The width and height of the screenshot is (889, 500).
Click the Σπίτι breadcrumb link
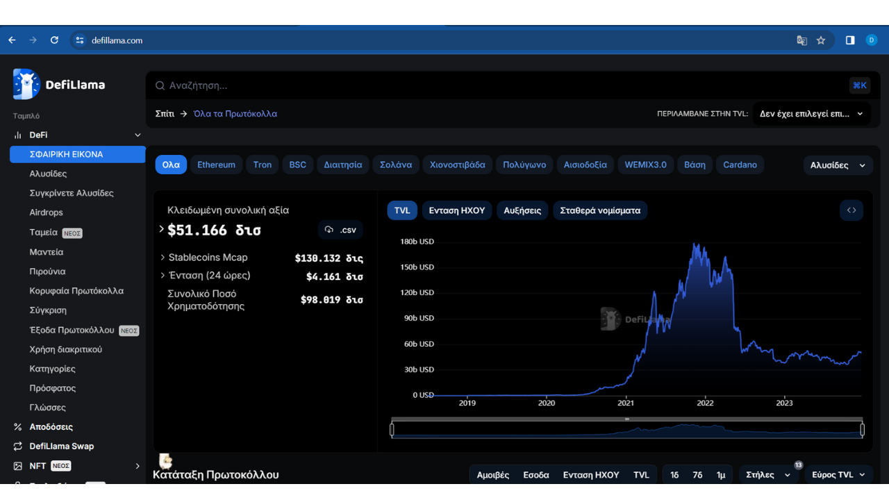tap(165, 114)
